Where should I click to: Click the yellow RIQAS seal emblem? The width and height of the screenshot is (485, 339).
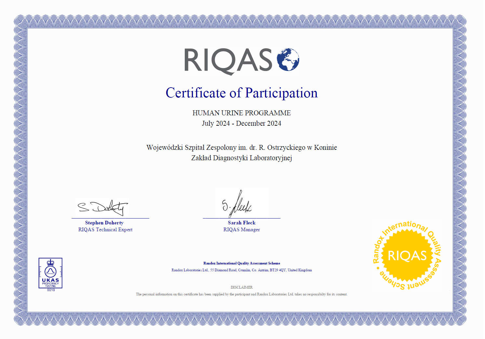pos(407,255)
